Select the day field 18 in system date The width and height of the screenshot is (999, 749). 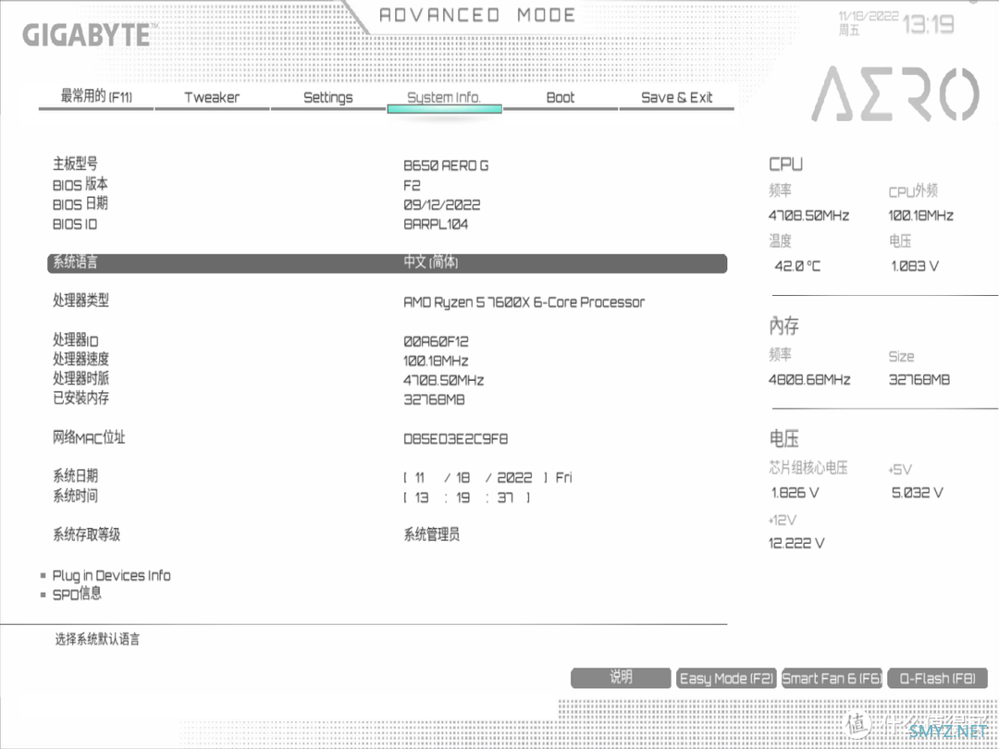pos(463,477)
